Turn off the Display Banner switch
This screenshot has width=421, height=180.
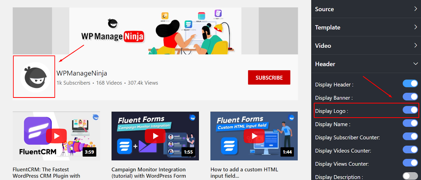pyautogui.click(x=410, y=97)
